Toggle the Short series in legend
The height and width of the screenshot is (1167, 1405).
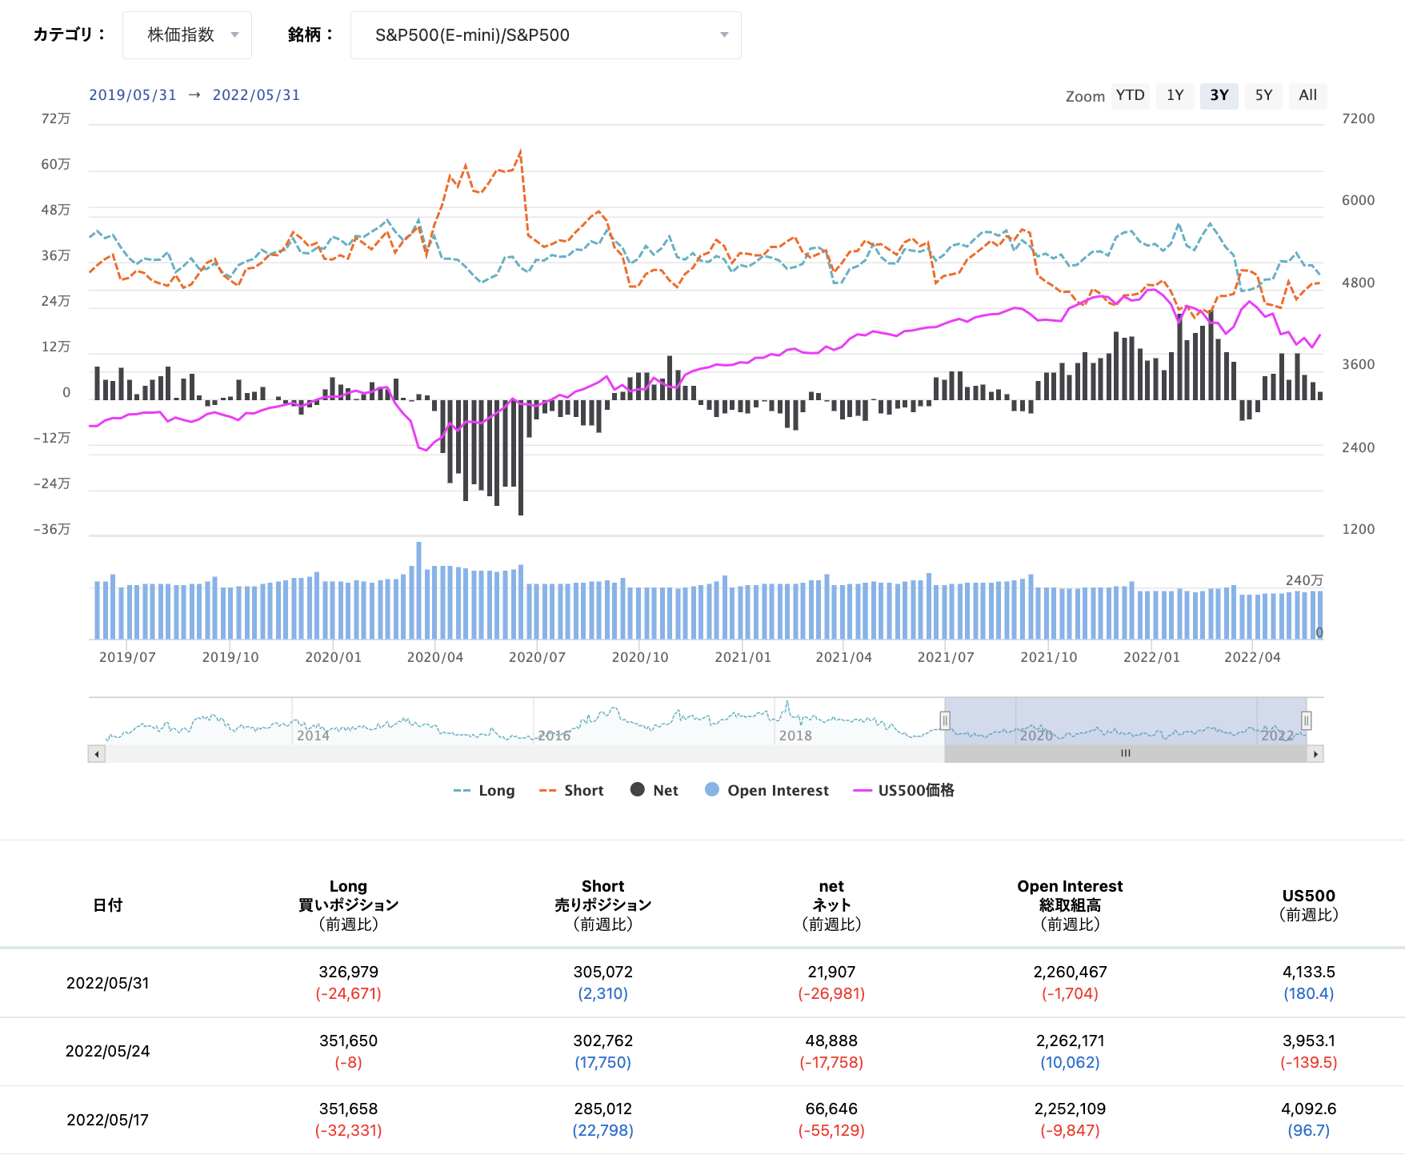pyautogui.click(x=571, y=791)
